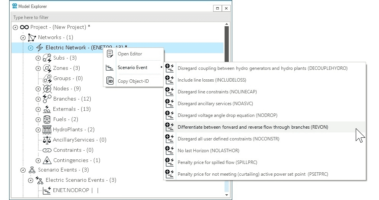Click the tree scrollbar down arrow
The width and height of the screenshot is (379, 200).
pos(226,195)
